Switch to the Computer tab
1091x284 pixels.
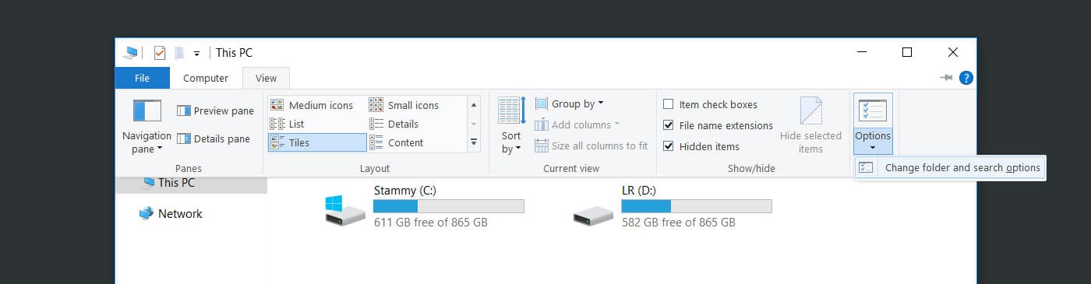click(x=206, y=78)
